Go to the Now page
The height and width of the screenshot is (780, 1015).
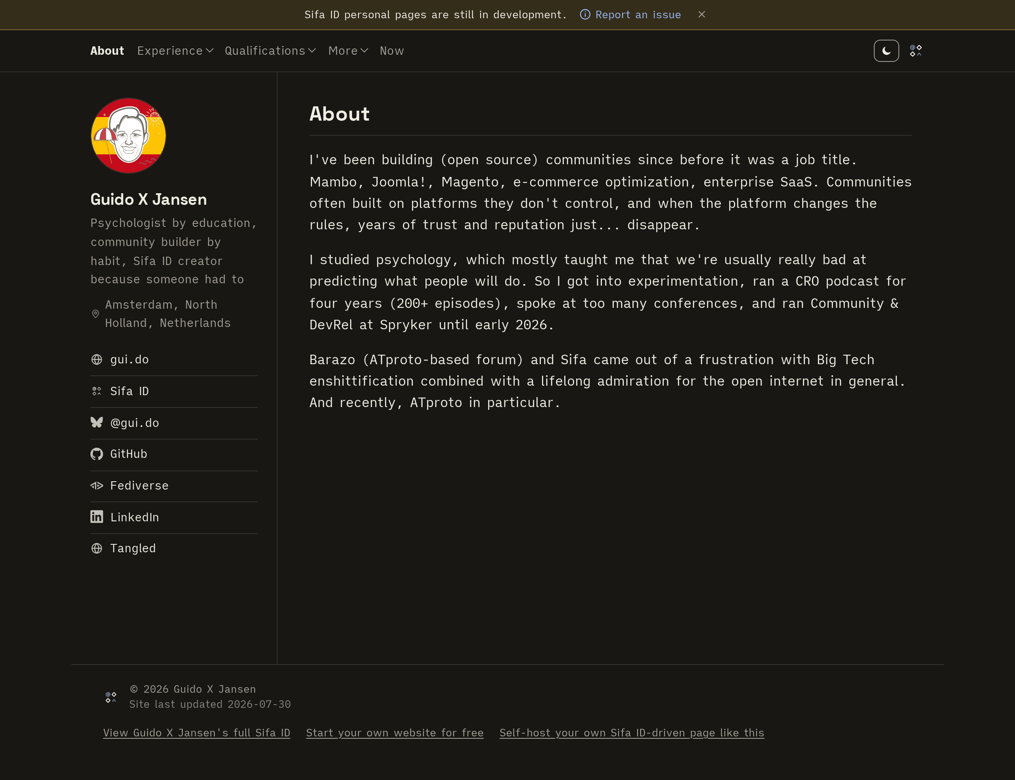[x=392, y=51]
